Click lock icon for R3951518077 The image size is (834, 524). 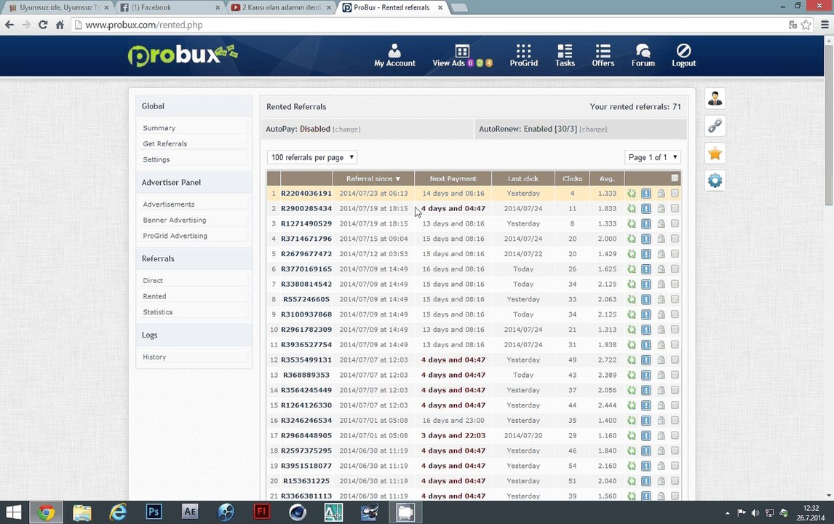661,466
